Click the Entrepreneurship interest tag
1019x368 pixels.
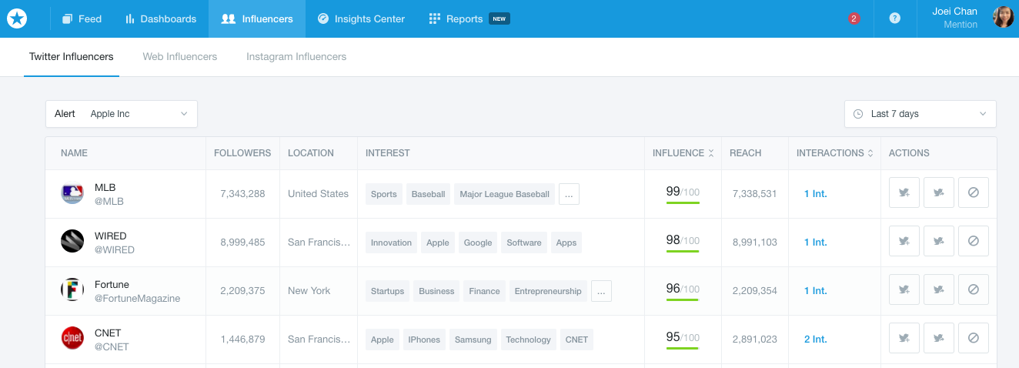coord(548,291)
